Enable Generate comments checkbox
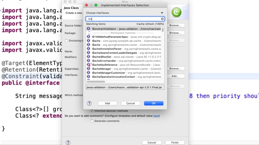259x145 pixels. point(92,121)
